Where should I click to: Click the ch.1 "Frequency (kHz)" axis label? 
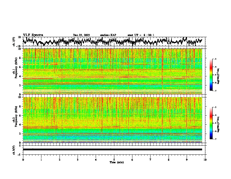pos(16,68)
